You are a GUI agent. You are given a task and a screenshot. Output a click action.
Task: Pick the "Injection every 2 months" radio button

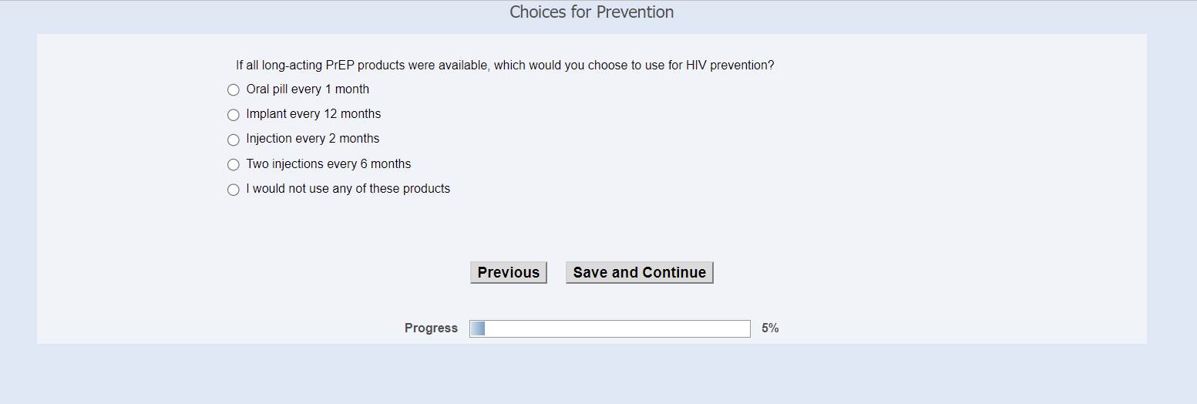coord(234,140)
